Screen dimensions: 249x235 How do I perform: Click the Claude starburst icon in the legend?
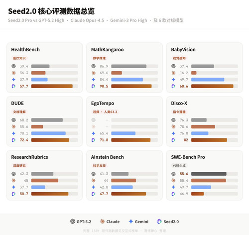[102, 222]
